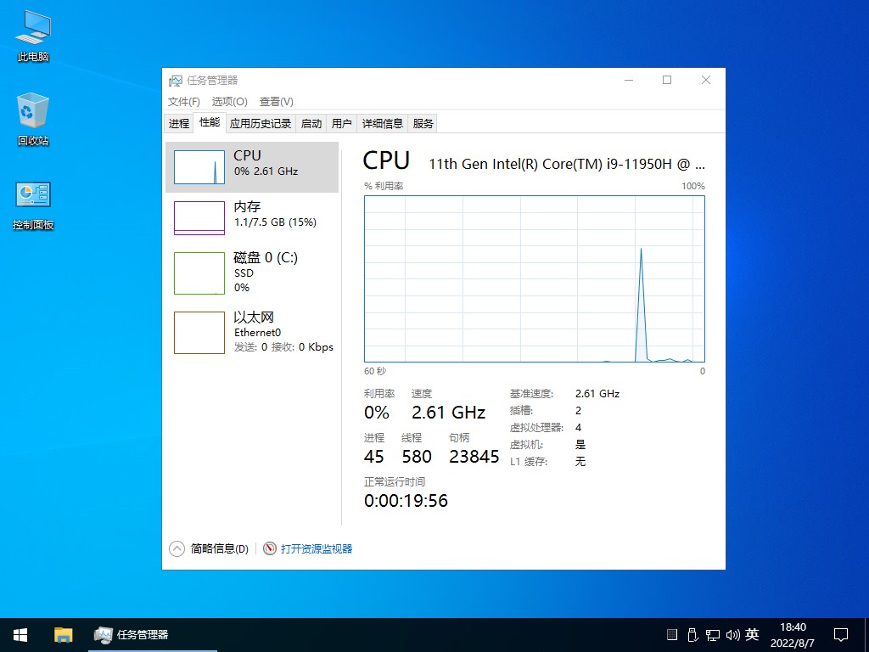The height and width of the screenshot is (652, 869).
Task: Collapse details using the circular chevron
Action: [x=177, y=548]
